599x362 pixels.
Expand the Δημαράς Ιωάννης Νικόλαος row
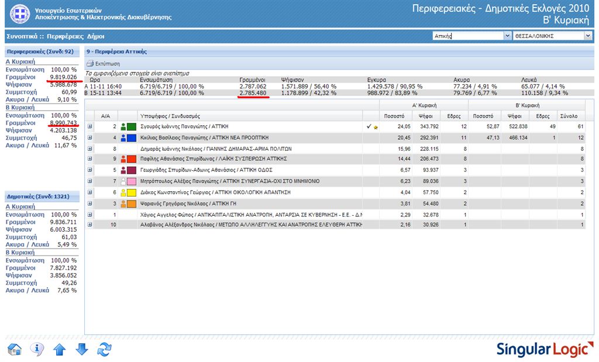(x=90, y=149)
